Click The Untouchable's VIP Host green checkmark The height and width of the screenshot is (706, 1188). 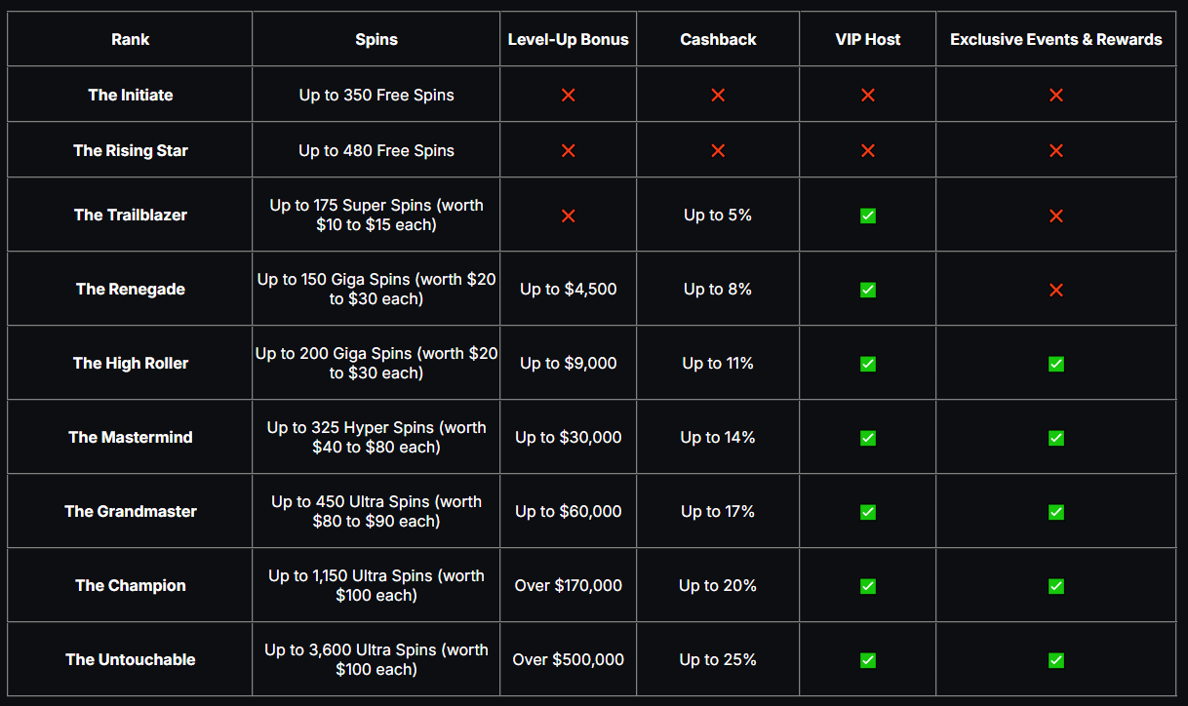868,660
